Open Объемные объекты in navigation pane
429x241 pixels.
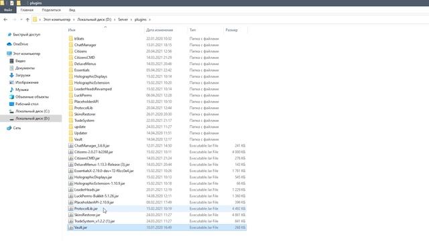point(32,96)
